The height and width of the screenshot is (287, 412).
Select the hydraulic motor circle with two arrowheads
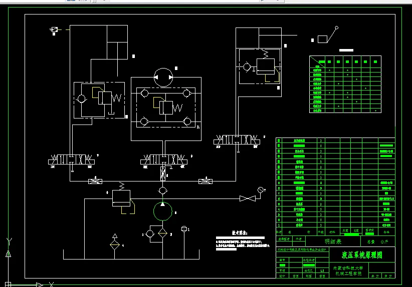(x=163, y=77)
